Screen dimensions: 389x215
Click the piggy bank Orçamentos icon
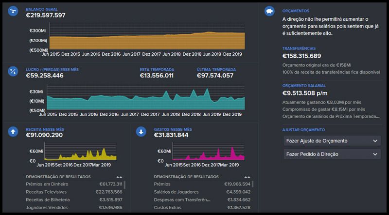[x=270, y=12]
